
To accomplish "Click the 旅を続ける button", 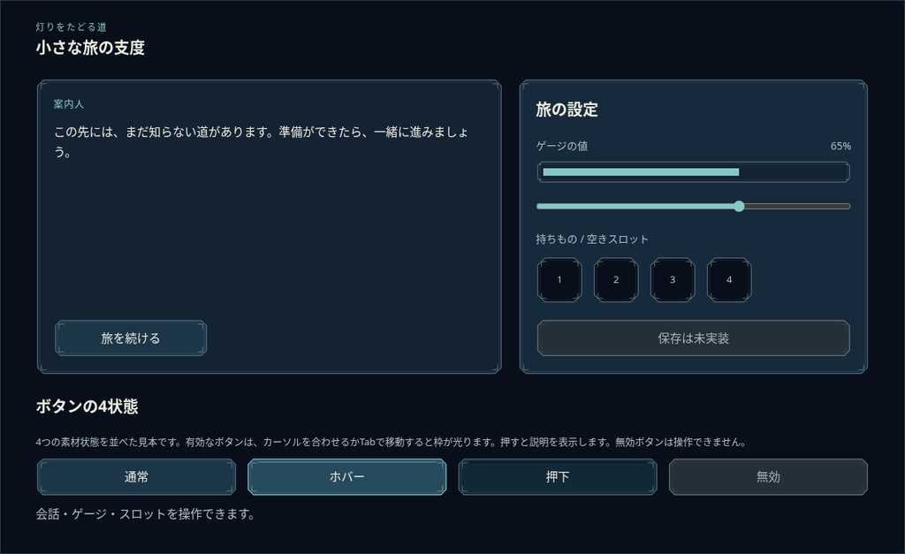I will pyautogui.click(x=131, y=338).
